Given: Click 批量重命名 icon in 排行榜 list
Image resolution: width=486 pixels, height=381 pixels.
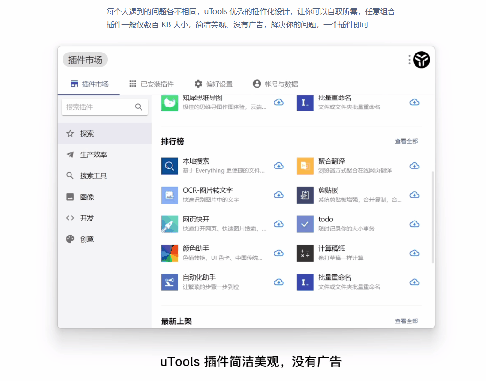Looking at the screenshot, I should 305,282.
